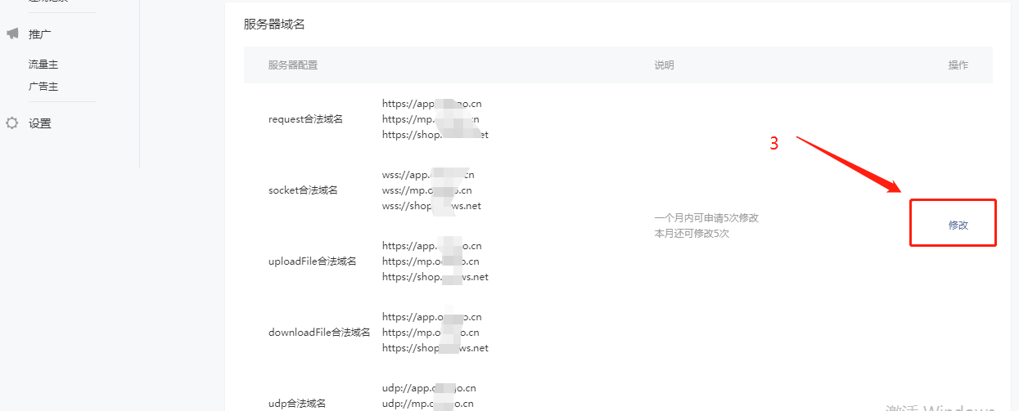Click the wss://mp socket domain
The image size is (1019, 411).
pos(427,190)
